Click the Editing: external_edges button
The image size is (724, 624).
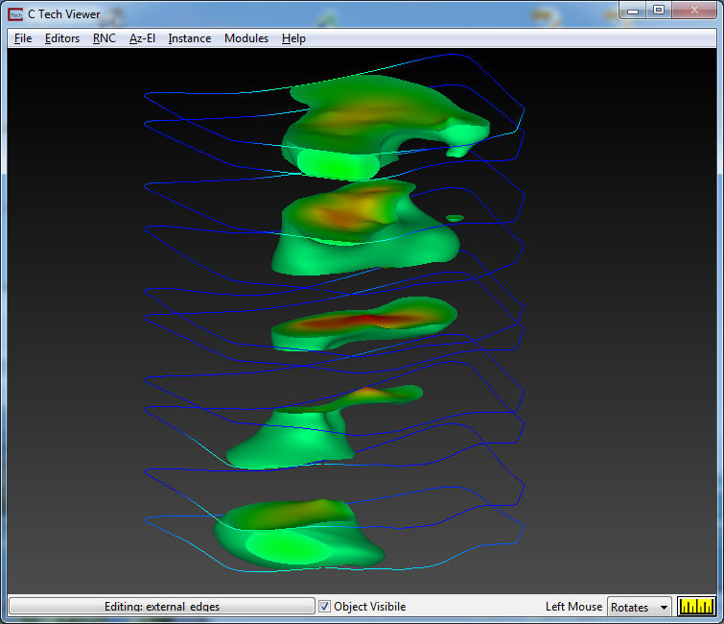pyautogui.click(x=162, y=606)
